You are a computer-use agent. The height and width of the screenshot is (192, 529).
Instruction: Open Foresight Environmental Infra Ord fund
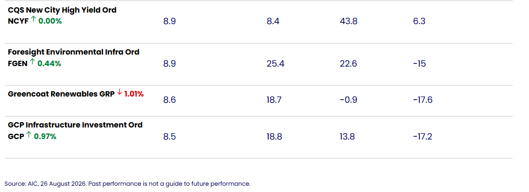[73, 52]
